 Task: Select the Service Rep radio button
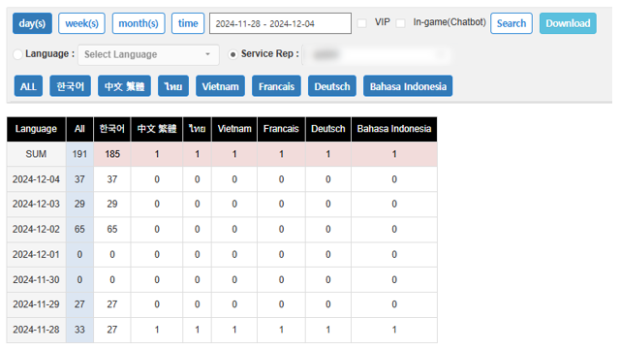pyautogui.click(x=232, y=54)
